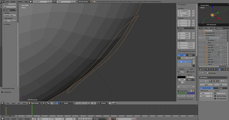
Task: Click the Location X lock icon
Action: click(x=193, y=11)
